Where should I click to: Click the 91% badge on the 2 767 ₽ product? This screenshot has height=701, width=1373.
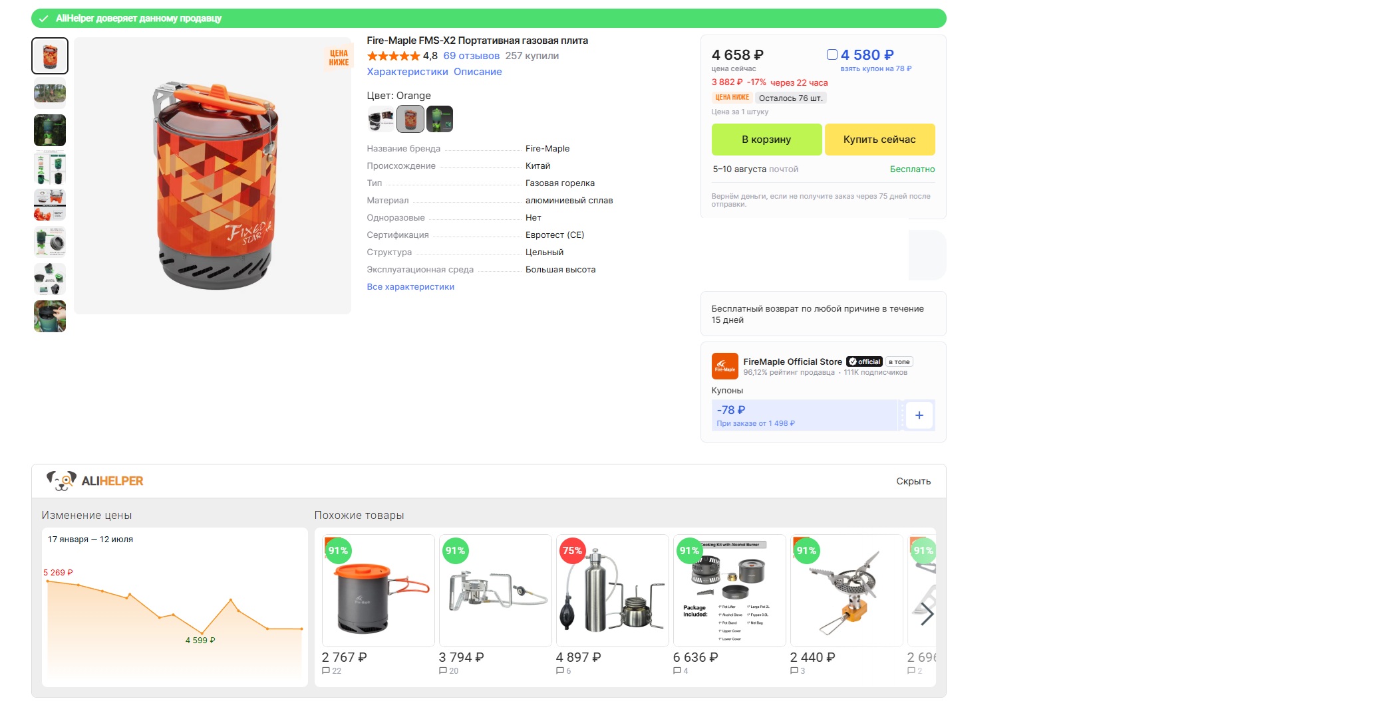click(338, 550)
